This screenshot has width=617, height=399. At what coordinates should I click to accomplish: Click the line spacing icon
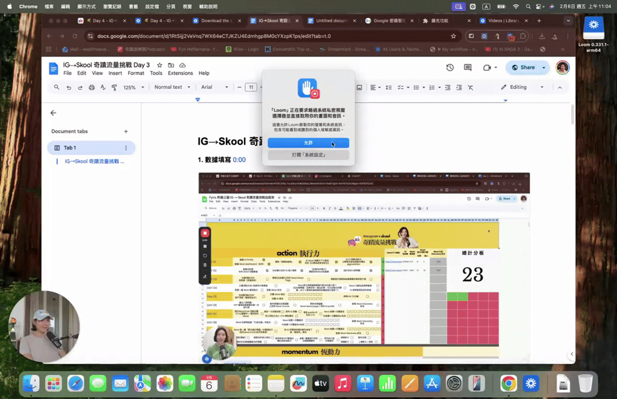tap(389, 87)
